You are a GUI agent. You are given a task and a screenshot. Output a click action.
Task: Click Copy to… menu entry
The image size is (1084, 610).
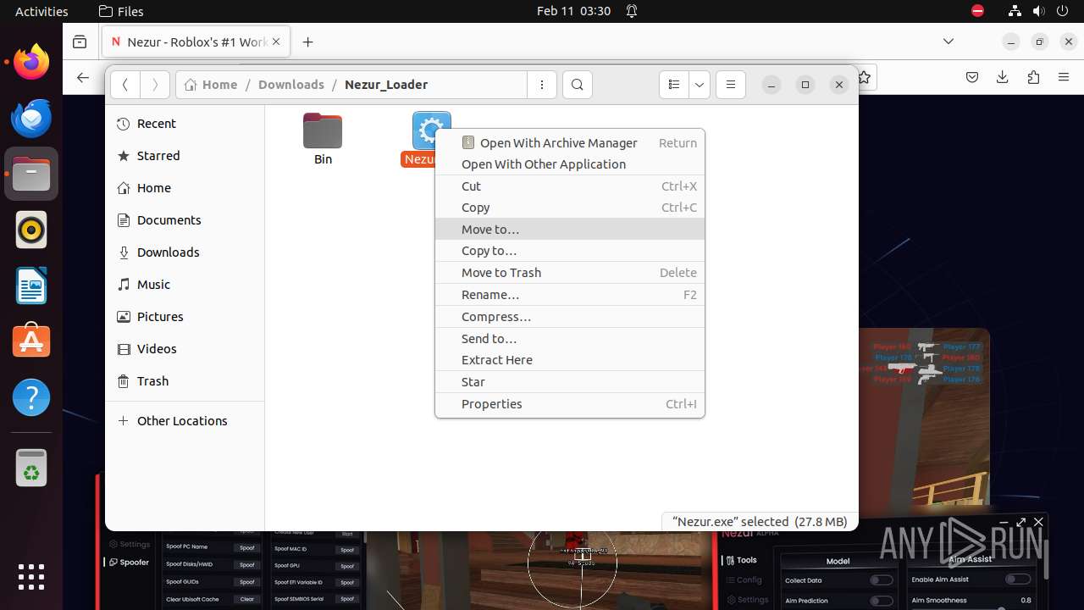570,251
